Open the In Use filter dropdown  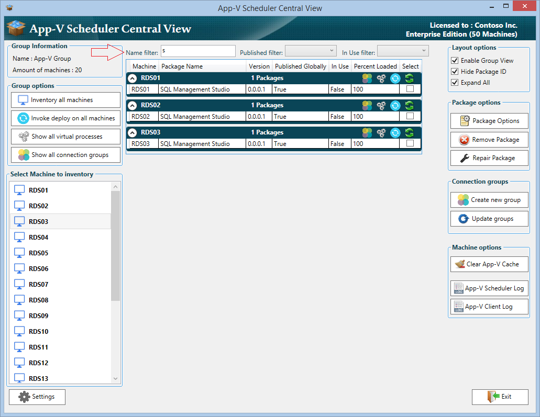pos(403,51)
